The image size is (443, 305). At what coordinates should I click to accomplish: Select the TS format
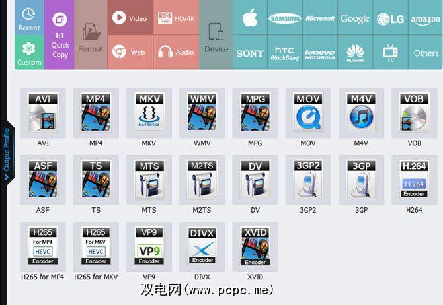point(96,180)
